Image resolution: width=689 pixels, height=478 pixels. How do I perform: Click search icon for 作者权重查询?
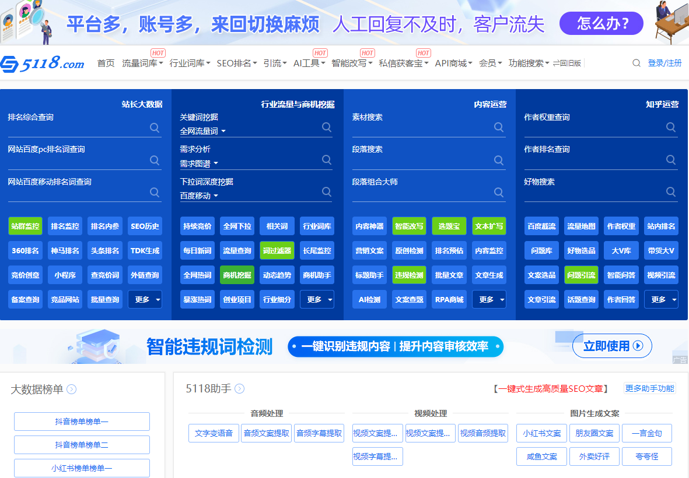coord(671,127)
